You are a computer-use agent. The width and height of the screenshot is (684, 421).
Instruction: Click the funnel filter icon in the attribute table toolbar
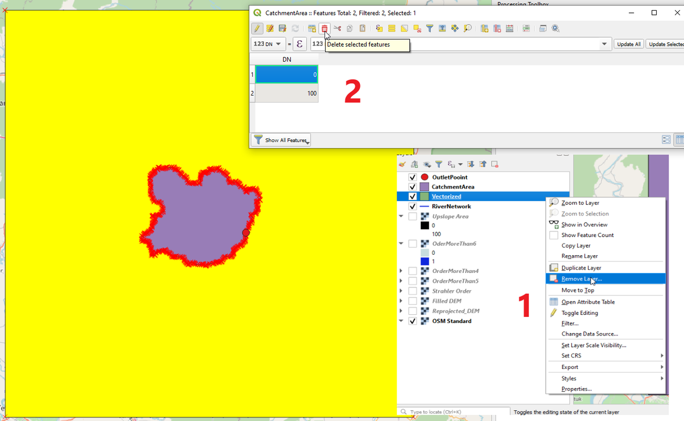coord(430,28)
